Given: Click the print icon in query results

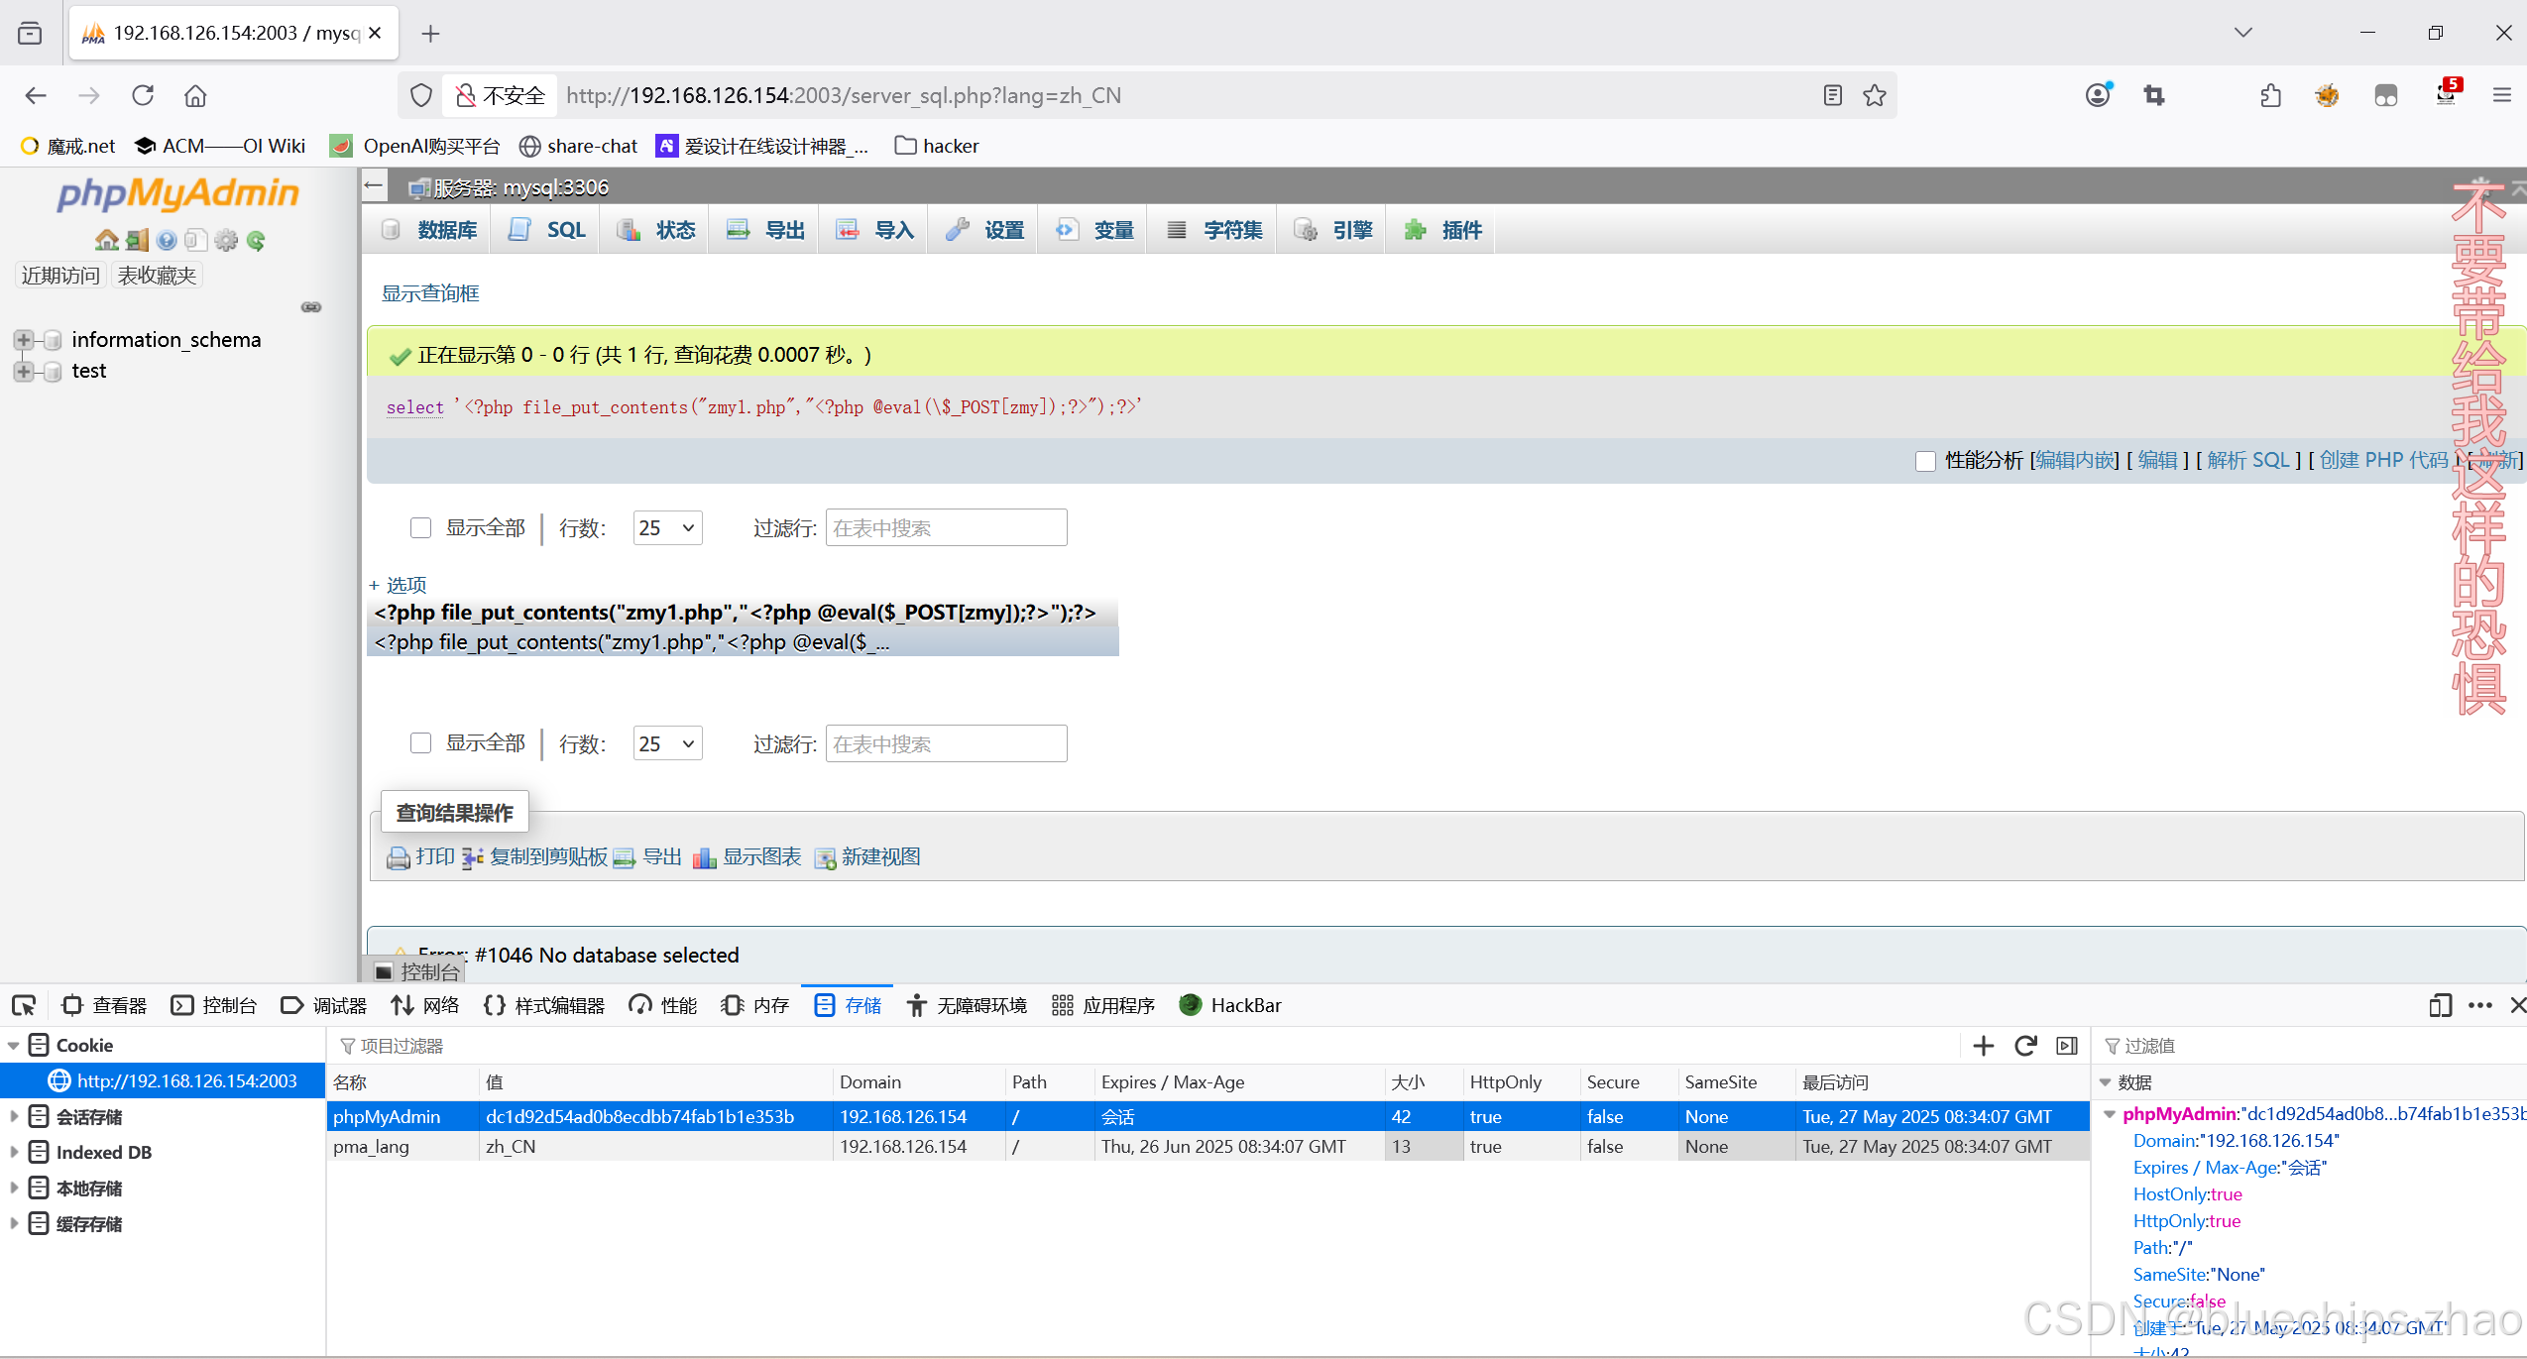Looking at the screenshot, I should [399, 857].
